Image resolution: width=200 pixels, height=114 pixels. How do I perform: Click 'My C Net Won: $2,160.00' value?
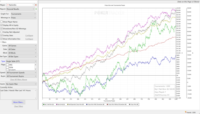point(165,89)
